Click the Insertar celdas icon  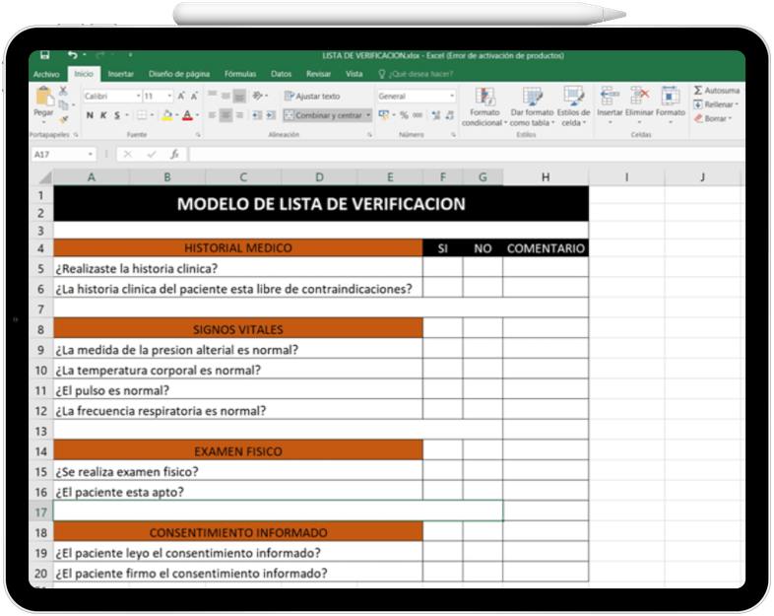pos(610,97)
